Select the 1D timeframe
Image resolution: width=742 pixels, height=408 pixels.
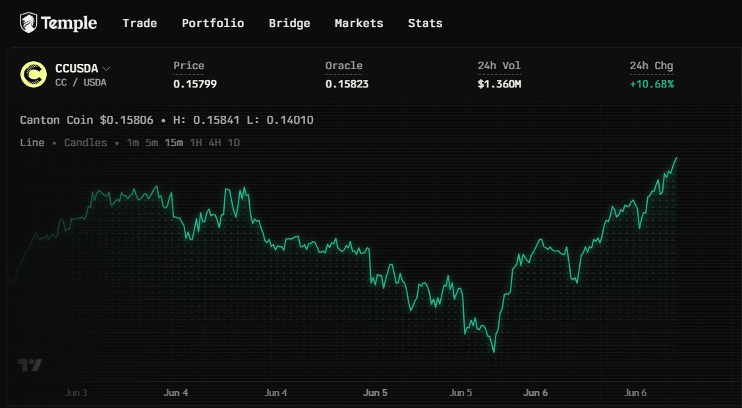[x=233, y=143]
